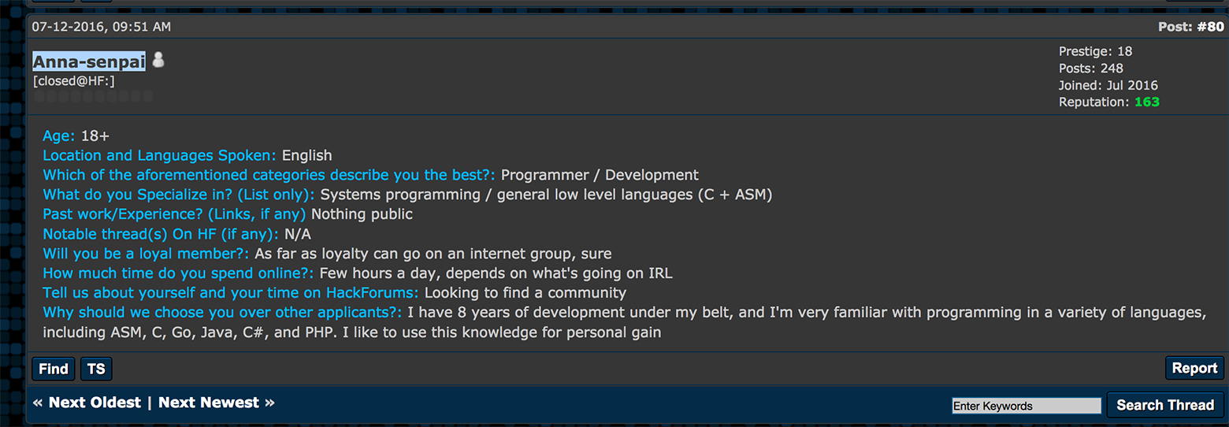View the reputation score 163
Image resolution: width=1229 pixels, height=427 pixels.
point(1146,102)
